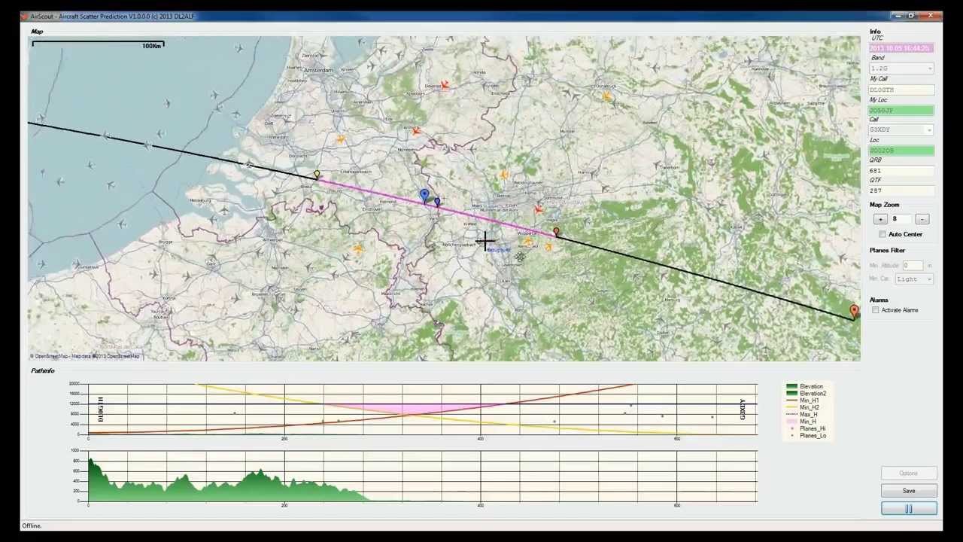Click the red marker at path's east end
The width and height of the screenshot is (963, 542).
tap(854, 310)
